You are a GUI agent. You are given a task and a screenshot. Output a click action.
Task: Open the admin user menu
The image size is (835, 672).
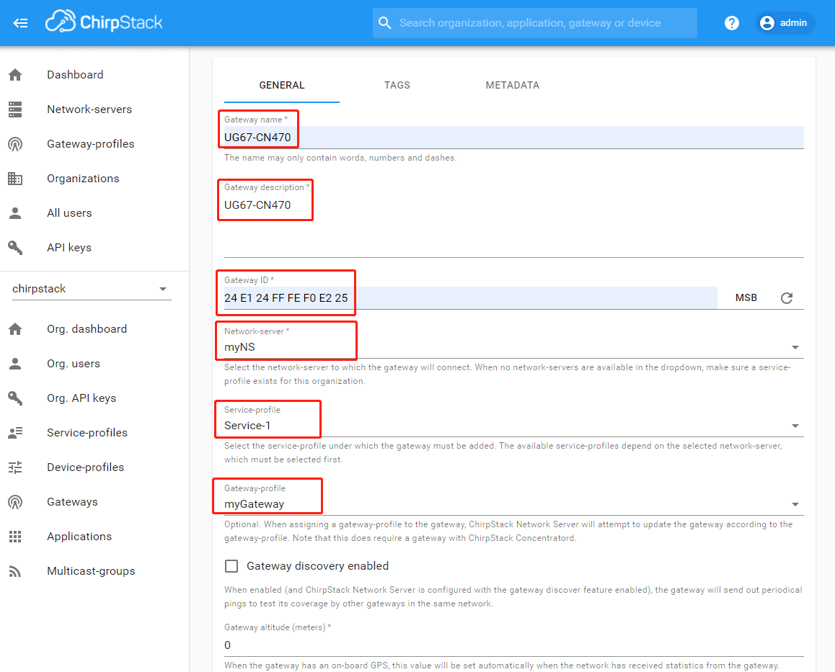785,23
